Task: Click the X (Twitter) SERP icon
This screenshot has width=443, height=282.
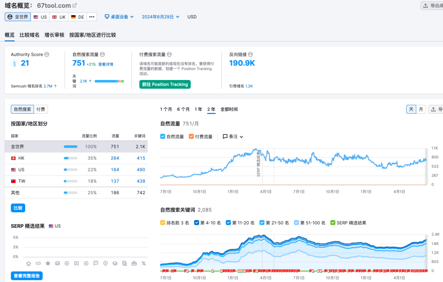Action: tap(144, 263)
